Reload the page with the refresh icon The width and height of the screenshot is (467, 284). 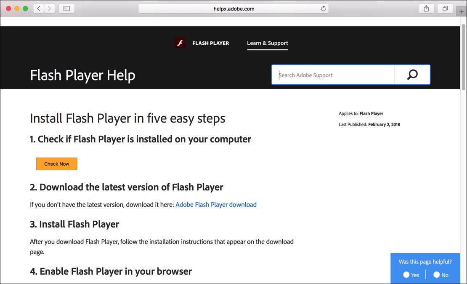click(x=323, y=9)
